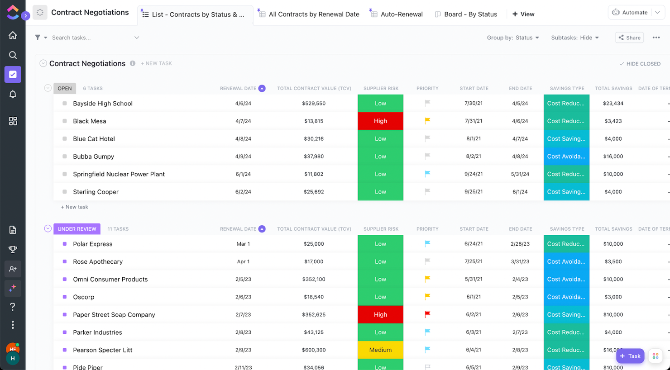
Task: Toggle status square for Bayside High School
Action: click(65, 104)
